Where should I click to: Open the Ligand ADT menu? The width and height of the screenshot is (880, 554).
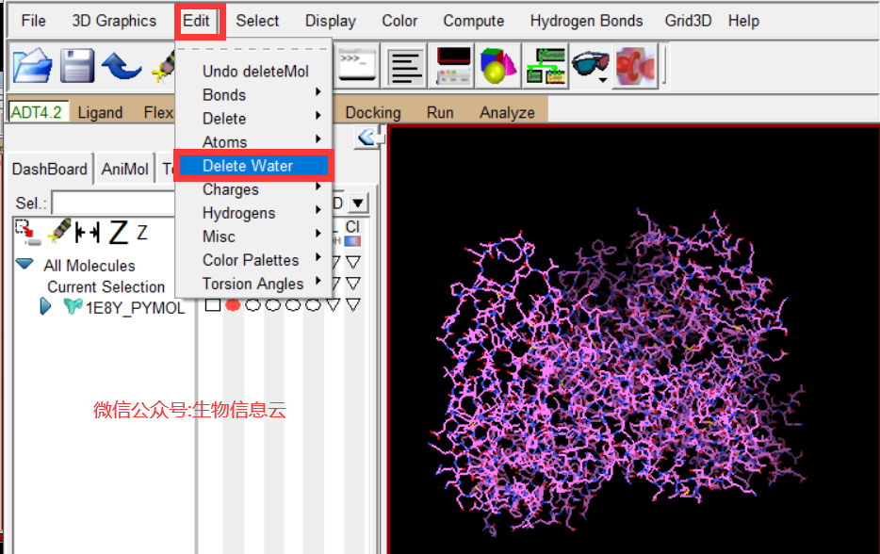[100, 112]
